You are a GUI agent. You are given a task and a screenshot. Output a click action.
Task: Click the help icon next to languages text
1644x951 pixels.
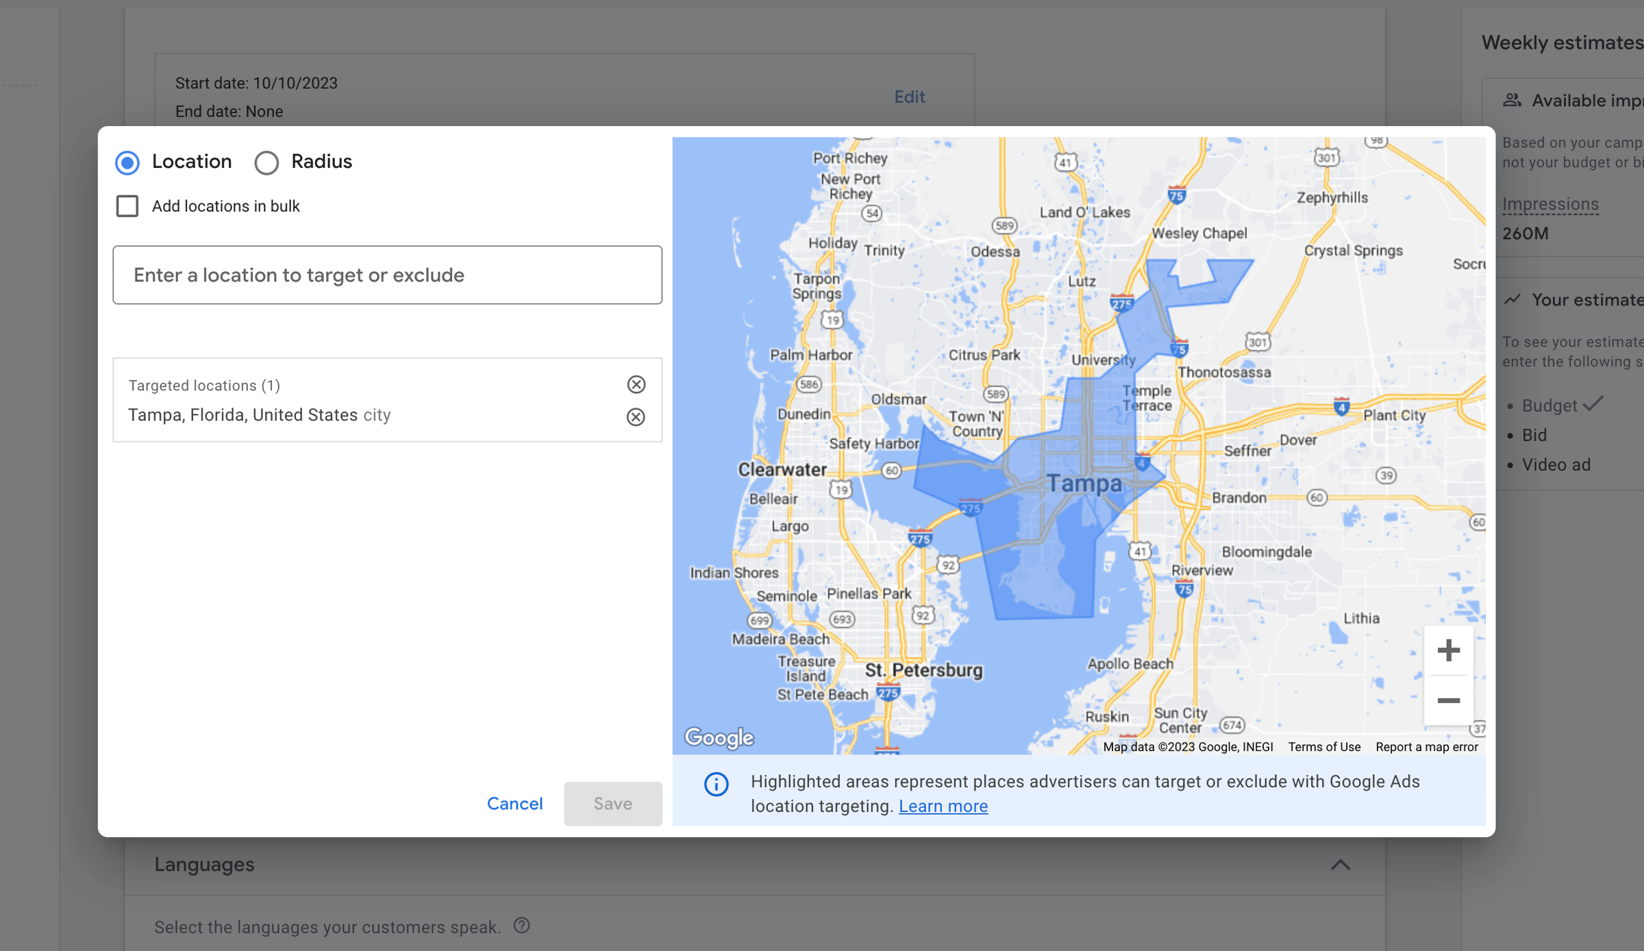522,926
